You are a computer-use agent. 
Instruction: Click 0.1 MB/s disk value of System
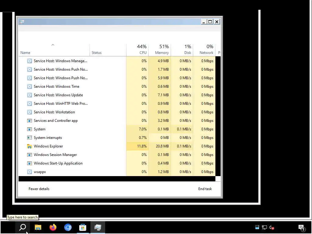point(184,129)
